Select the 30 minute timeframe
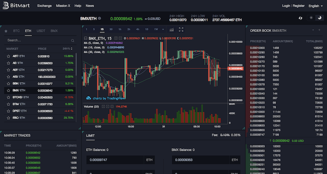 coord(111,29)
